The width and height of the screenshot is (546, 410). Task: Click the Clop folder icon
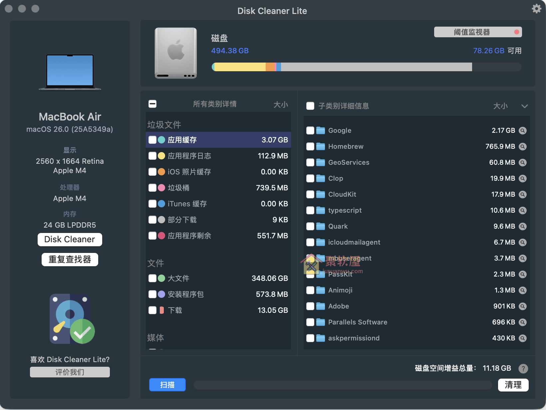(x=320, y=178)
